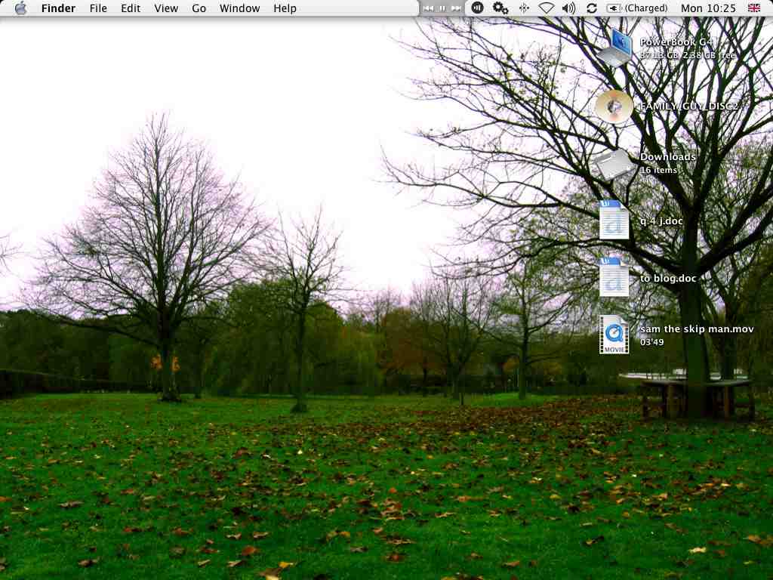This screenshot has width=773, height=580.
Task: Open the Finder application menu
Action: 59,8
